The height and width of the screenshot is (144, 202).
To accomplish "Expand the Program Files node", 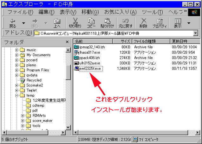I will [x=16, y=70].
